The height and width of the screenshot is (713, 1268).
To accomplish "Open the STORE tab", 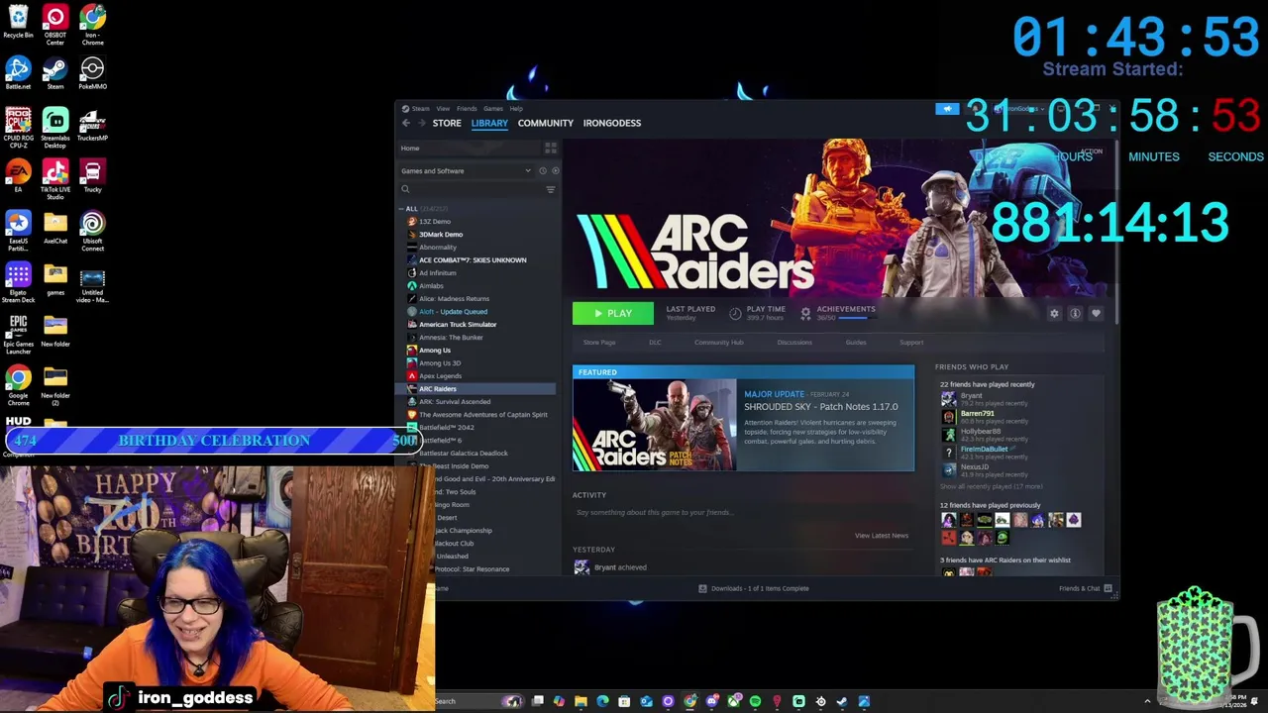I will point(447,123).
